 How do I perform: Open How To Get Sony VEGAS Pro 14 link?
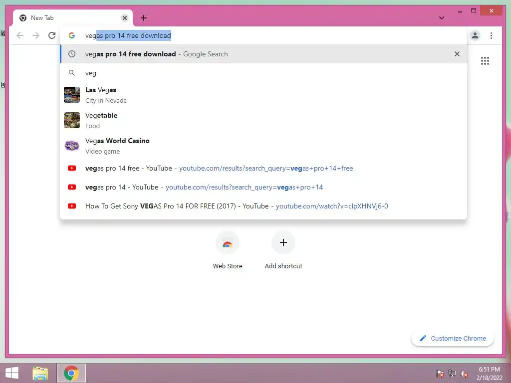pyautogui.click(x=263, y=206)
